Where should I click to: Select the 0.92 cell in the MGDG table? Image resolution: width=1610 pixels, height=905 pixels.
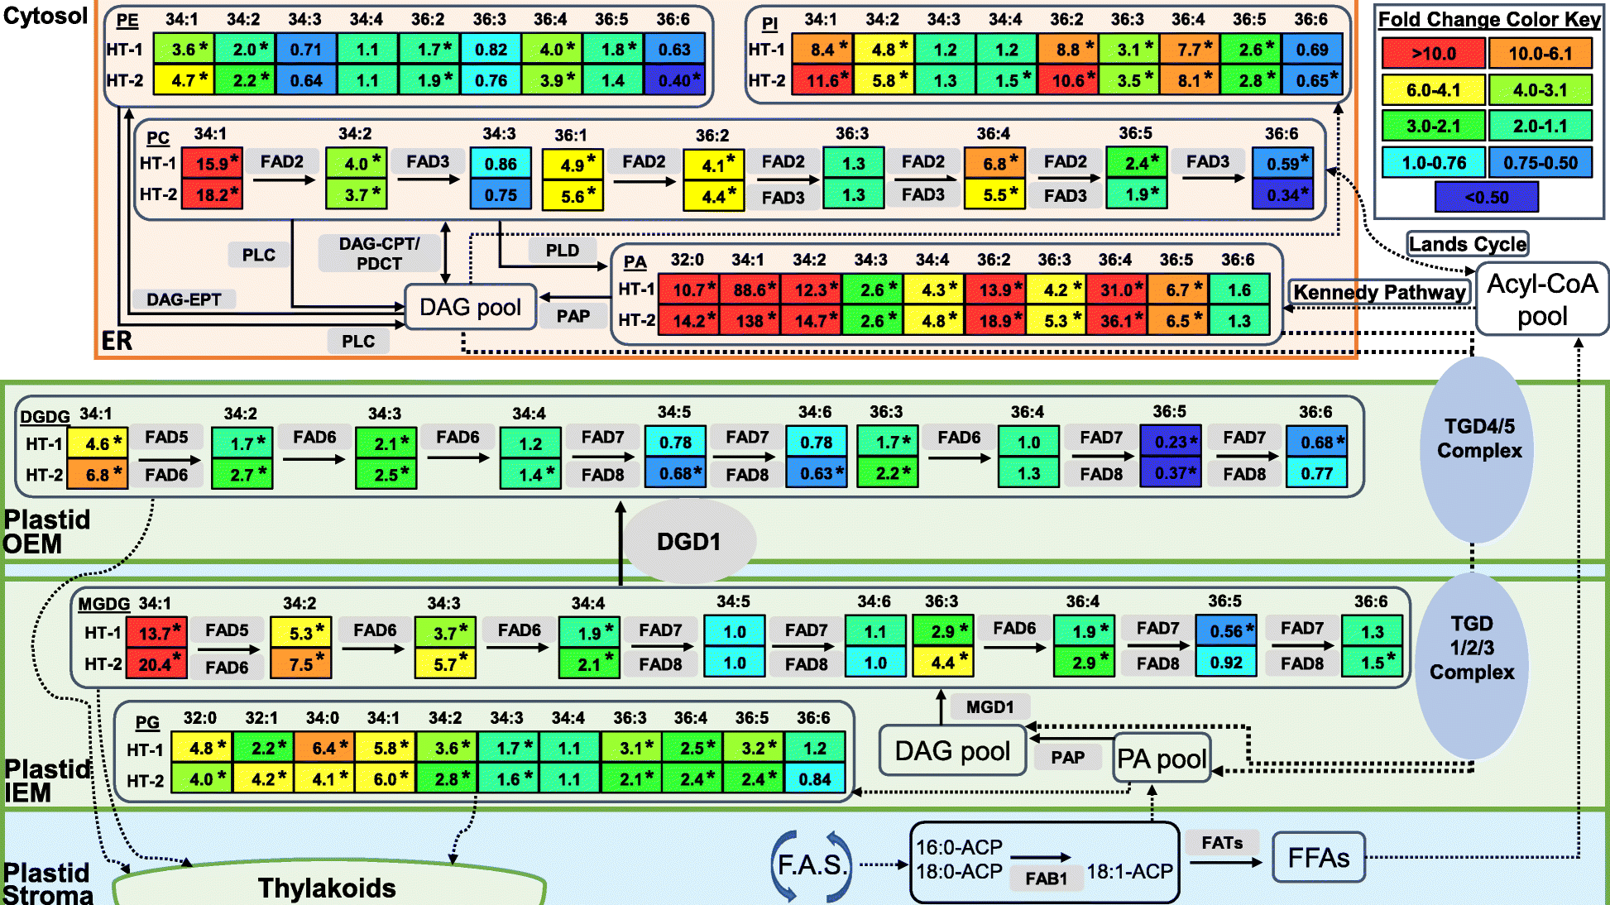(1226, 663)
